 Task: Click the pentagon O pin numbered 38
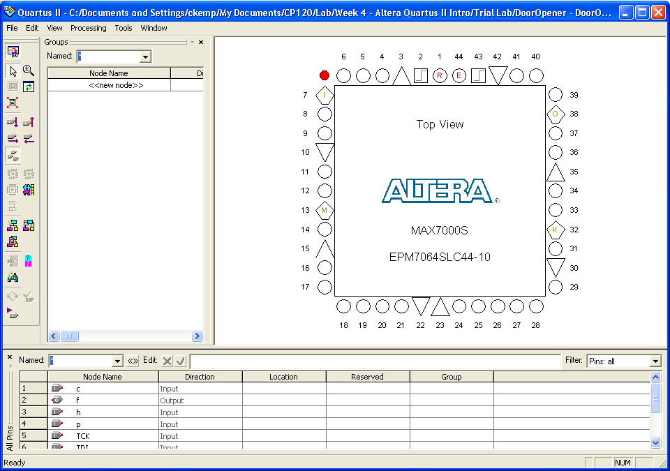(x=556, y=114)
